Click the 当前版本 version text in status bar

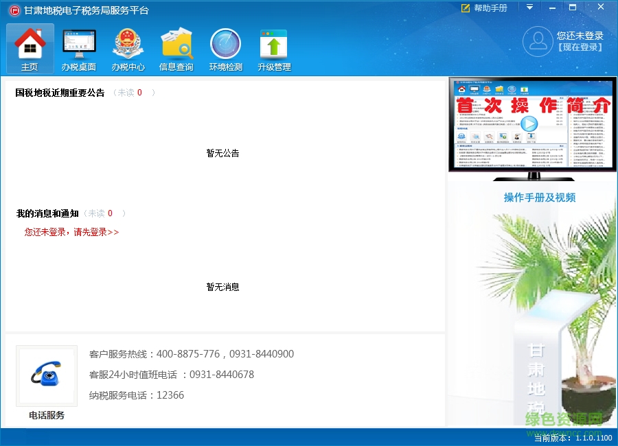pos(573,436)
